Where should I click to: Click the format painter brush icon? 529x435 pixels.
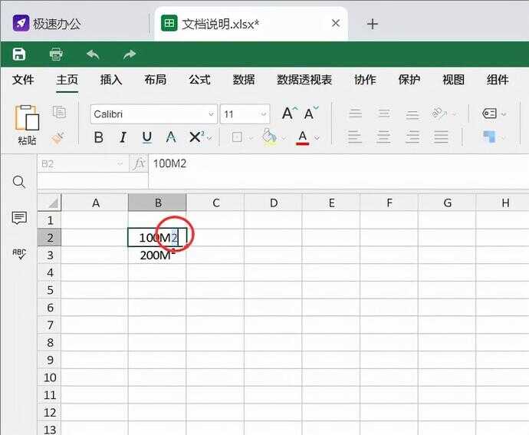59,137
